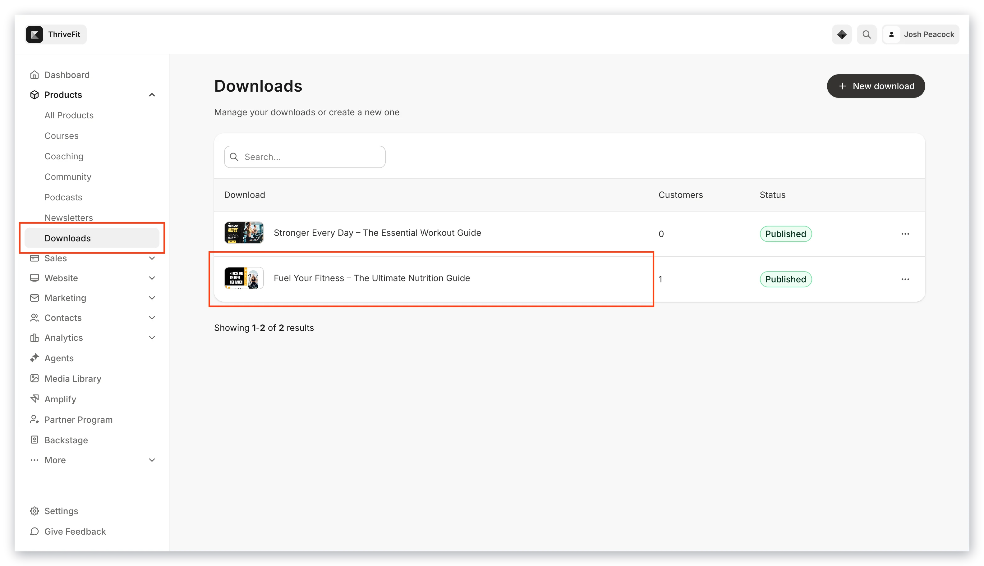Click the Downloads search field

(x=305, y=157)
